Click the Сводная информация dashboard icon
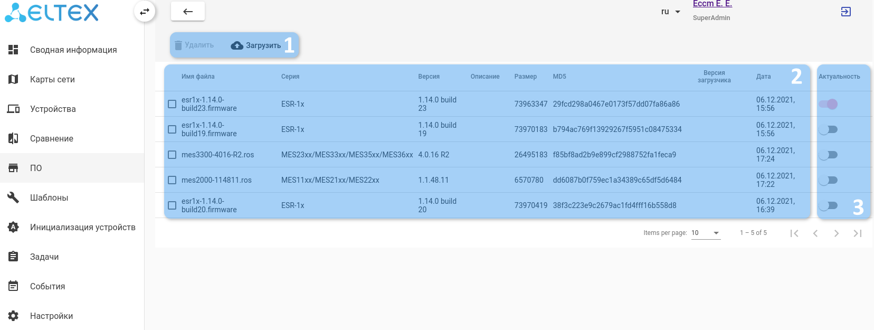The image size is (874, 330). 13,50
